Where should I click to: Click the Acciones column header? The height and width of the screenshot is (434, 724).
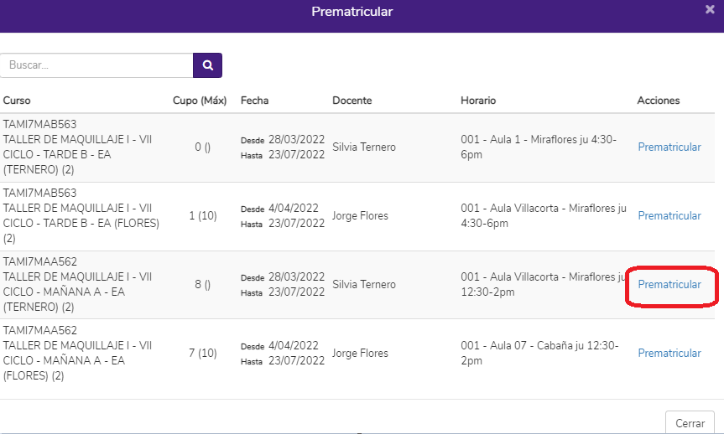pyautogui.click(x=658, y=101)
